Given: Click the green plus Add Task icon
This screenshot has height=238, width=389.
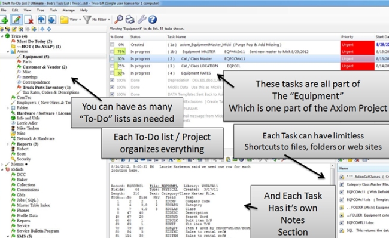Looking at the screenshot, I should pyautogui.click(x=4, y=20).
